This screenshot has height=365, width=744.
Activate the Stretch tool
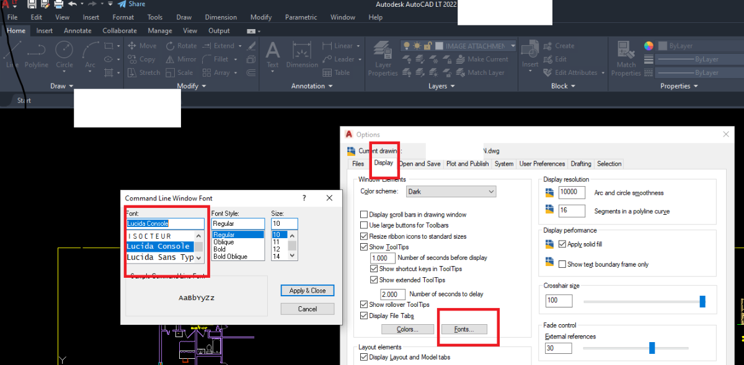pyautogui.click(x=144, y=72)
